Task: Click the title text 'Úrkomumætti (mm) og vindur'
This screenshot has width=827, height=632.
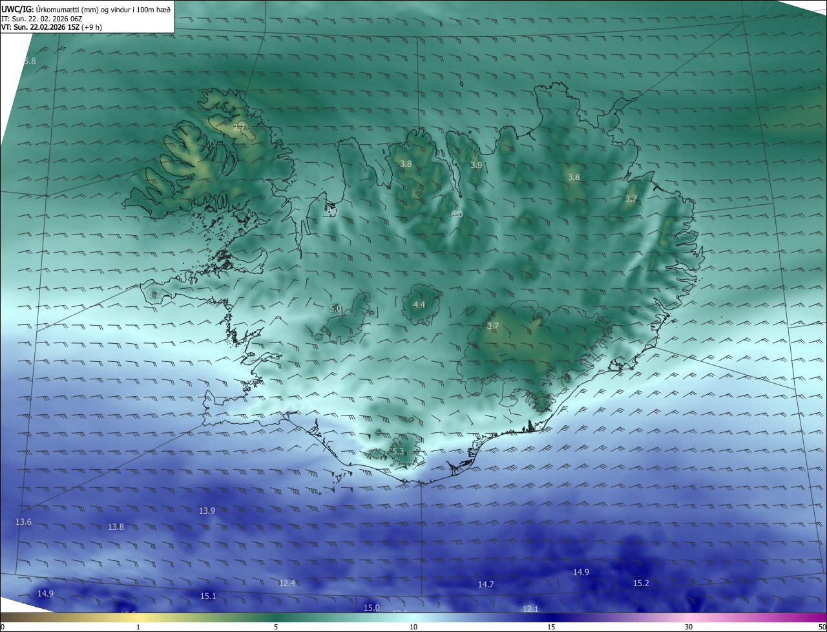Action: pyautogui.click(x=85, y=10)
